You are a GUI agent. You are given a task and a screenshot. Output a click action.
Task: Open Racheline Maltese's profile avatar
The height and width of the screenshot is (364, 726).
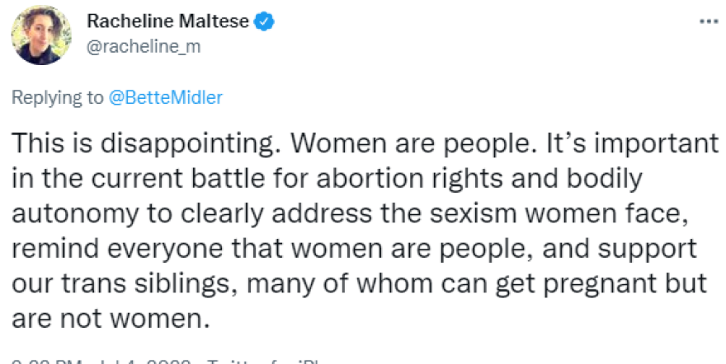click(x=35, y=35)
